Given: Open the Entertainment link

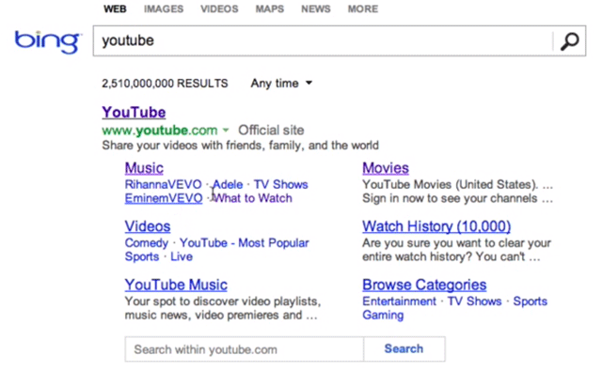Looking at the screenshot, I should [x=399, y=301].
